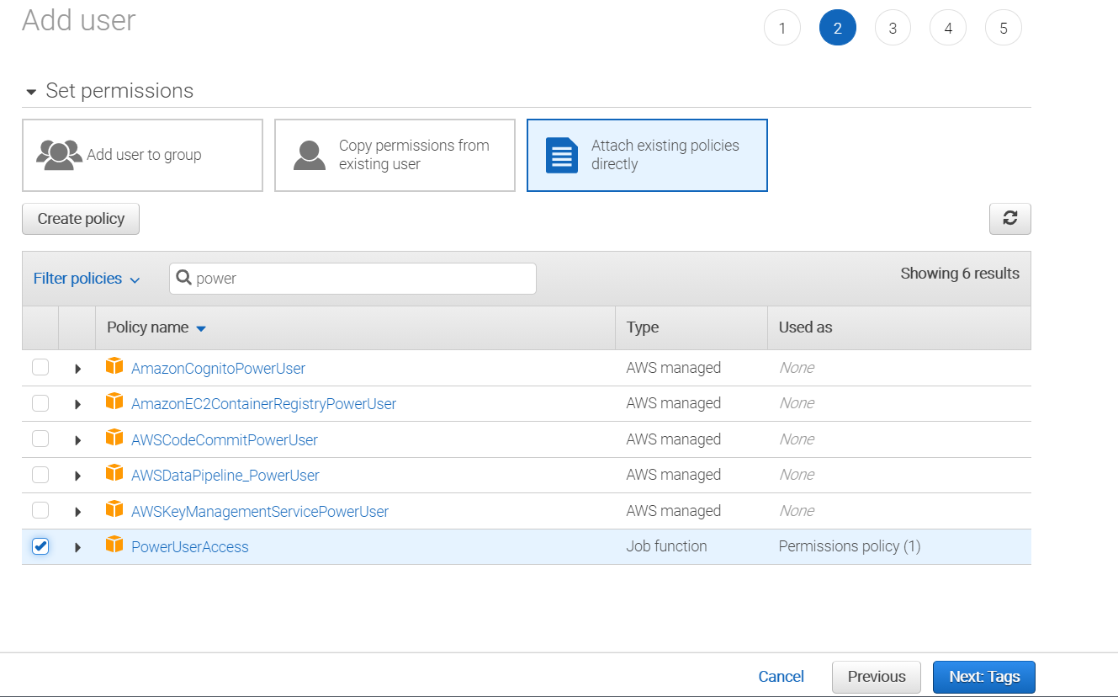The height and width of the screenshot is (697, 1118).
Task: Click the Create policy button
Action: (81, 219)
